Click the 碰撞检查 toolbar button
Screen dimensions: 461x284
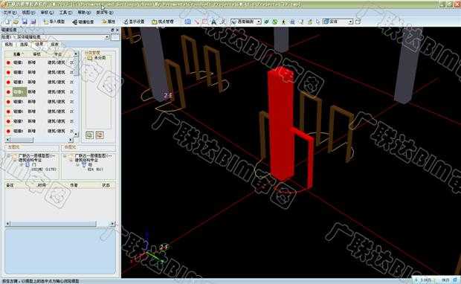coord(83,22)
